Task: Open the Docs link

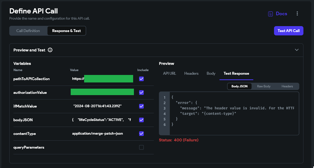Action: (281, 14)
